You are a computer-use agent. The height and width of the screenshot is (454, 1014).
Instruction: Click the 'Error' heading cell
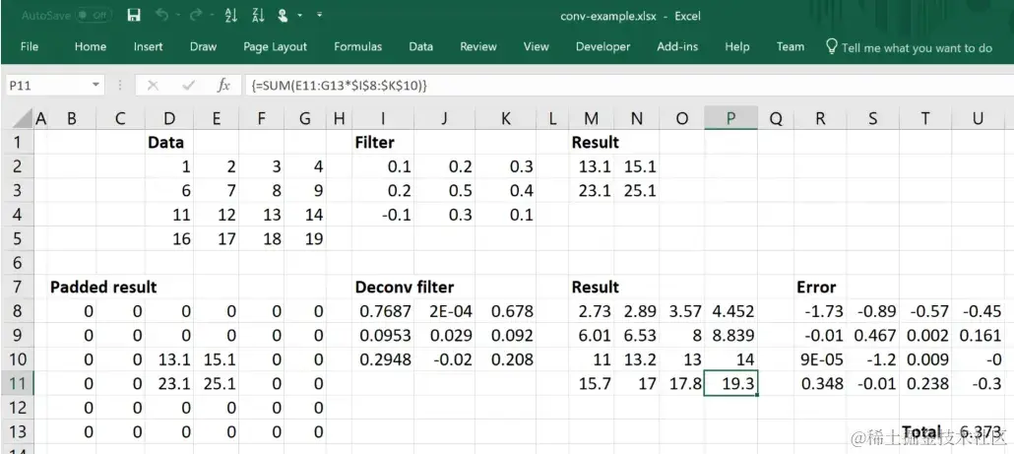coord(820,287)
